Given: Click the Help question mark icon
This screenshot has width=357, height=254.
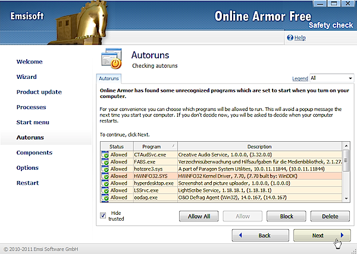Looking at the screenshot, I should pyautogui.click(x=290, y=37).
